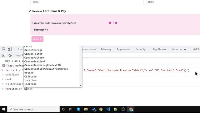Click the left Delhi input field
The height and width of the screenshot is (113, 200).
point(87,2)
